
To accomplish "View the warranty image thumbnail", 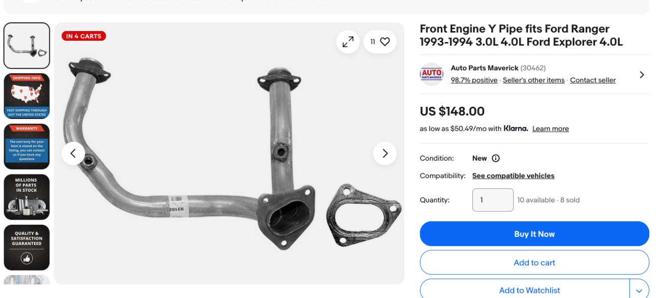I will 26,146.
